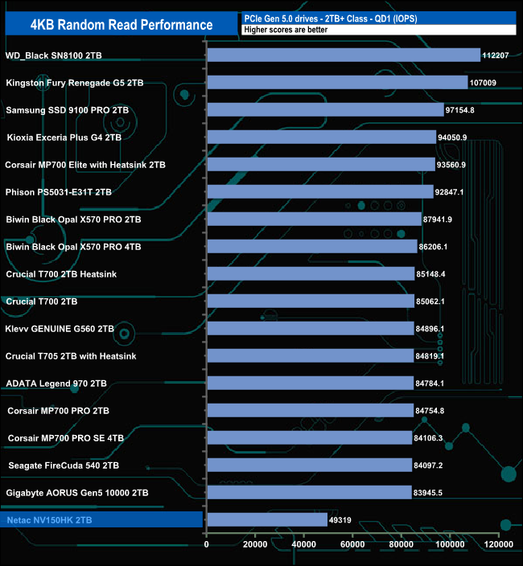Click the Phison PS5031-E31T bar
The width and height of the screenshot is (523, 566).
tap(320, 191)
